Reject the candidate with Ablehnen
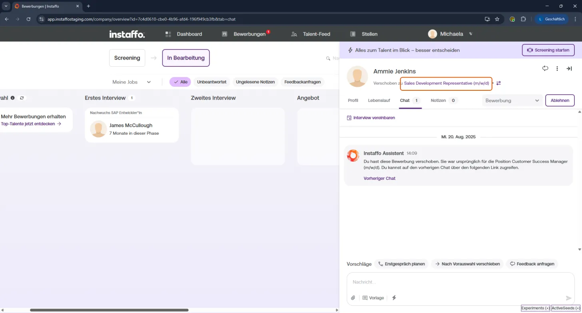 pos(560,100)
